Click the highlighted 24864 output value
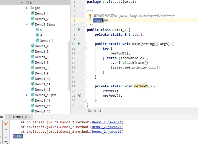 point(18,136)
